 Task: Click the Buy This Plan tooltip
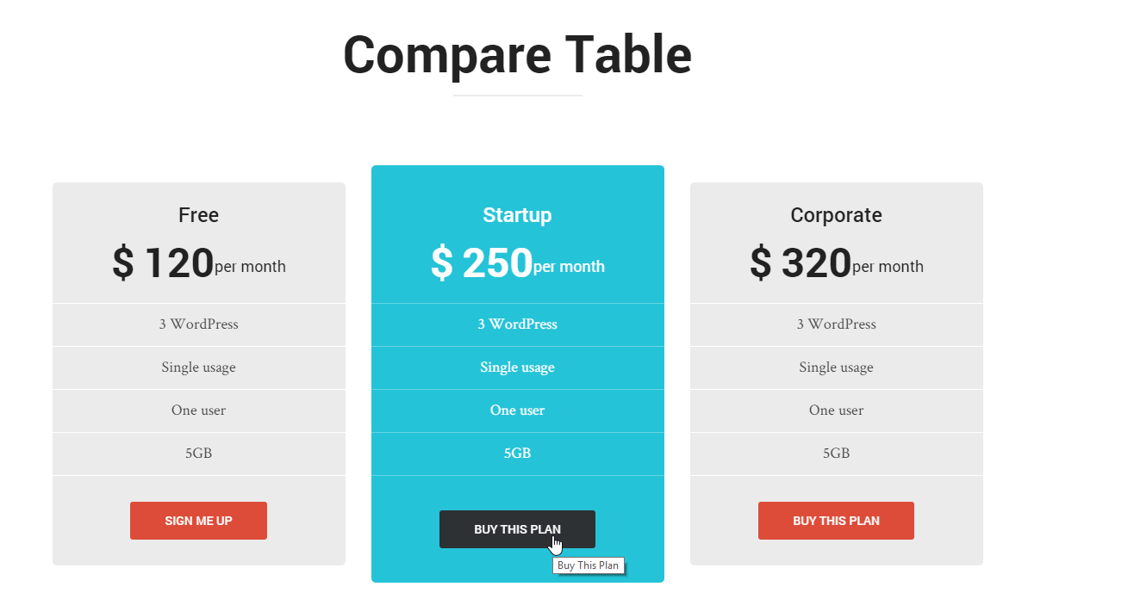click(x=589, y=565)
